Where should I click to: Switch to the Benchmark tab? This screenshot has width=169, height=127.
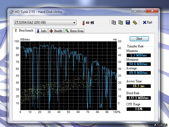[24, 30]
